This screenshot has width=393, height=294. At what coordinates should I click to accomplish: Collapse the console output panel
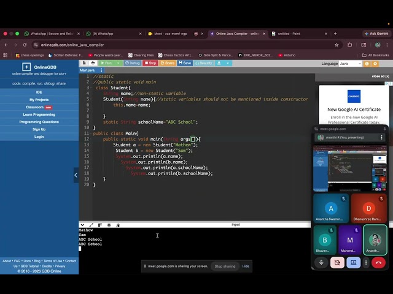82,225
